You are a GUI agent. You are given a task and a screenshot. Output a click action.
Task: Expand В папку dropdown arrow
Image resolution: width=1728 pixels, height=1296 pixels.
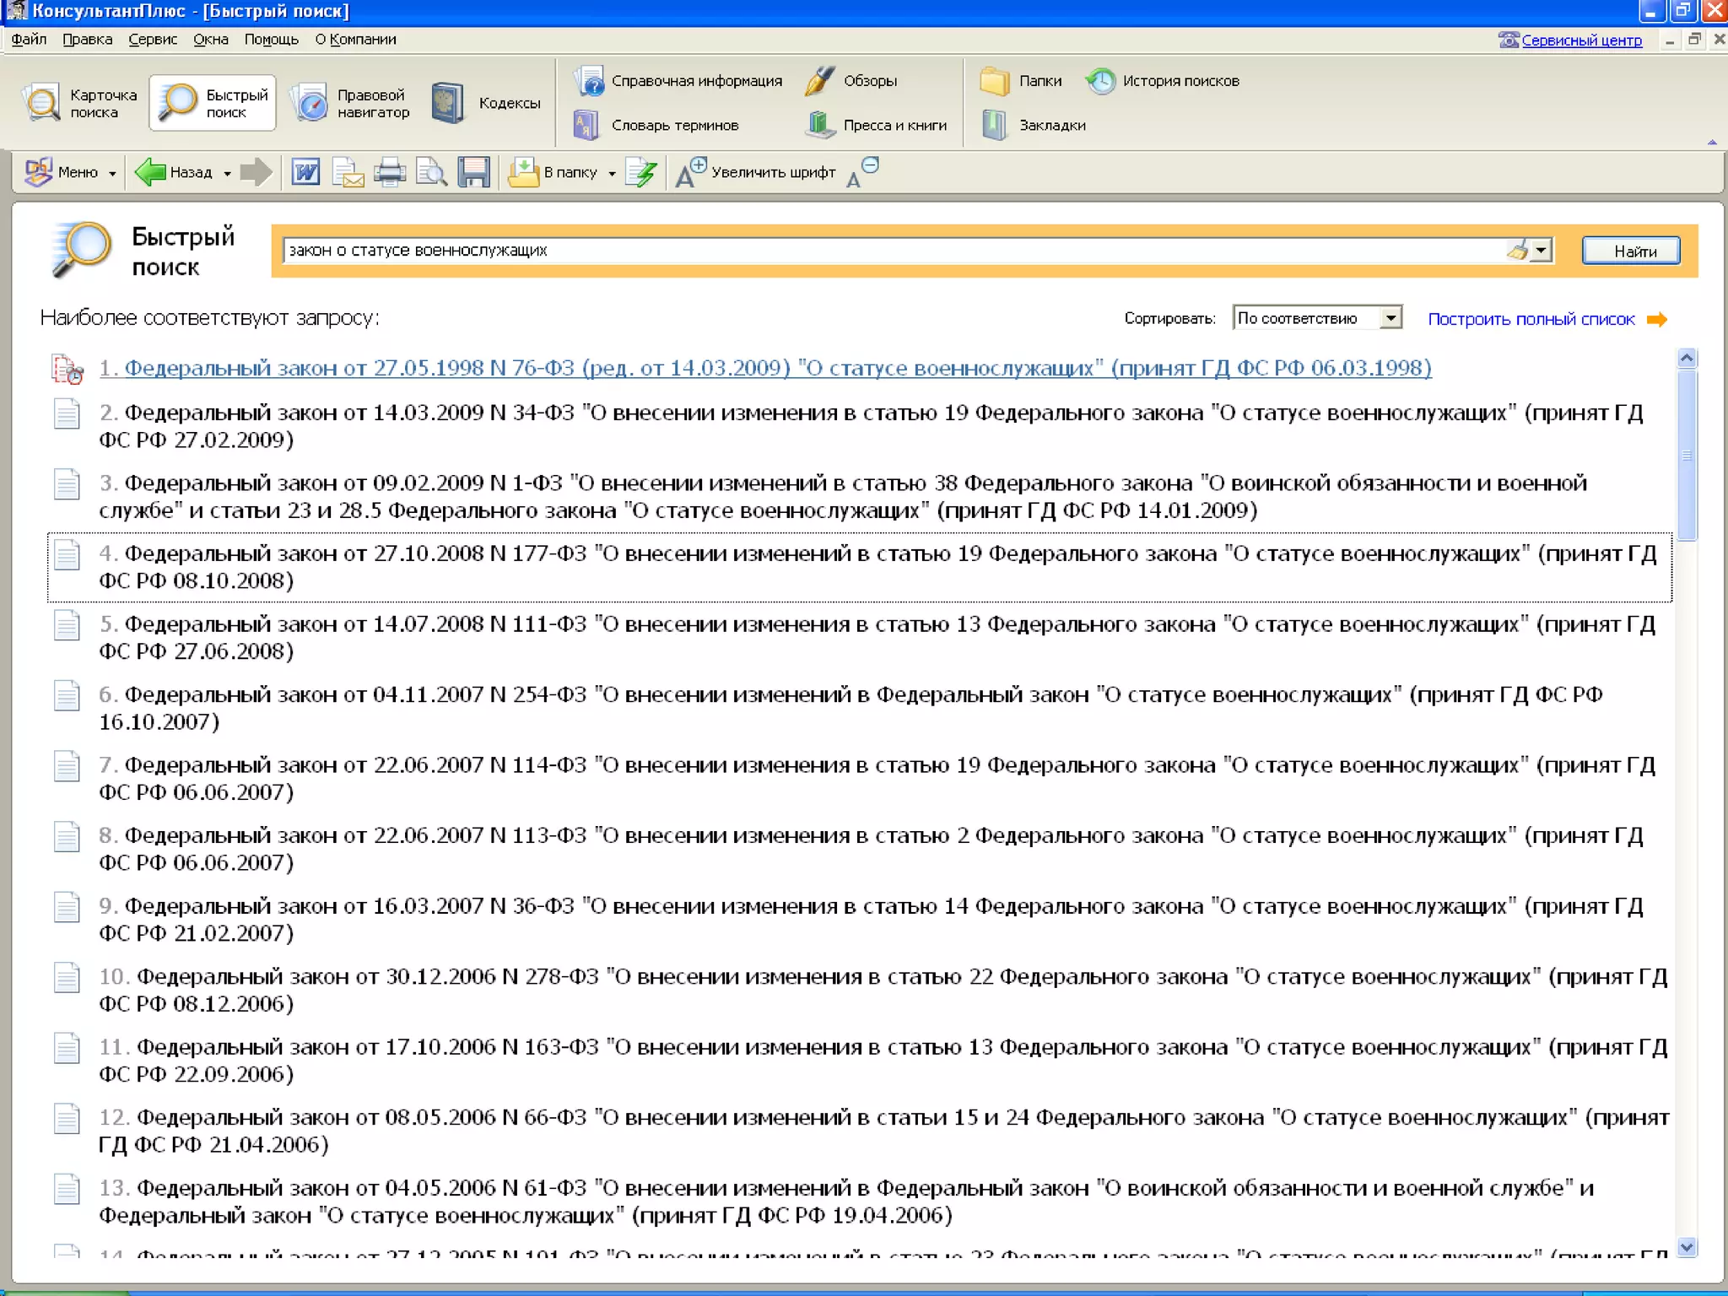click(x=612, y=173)
